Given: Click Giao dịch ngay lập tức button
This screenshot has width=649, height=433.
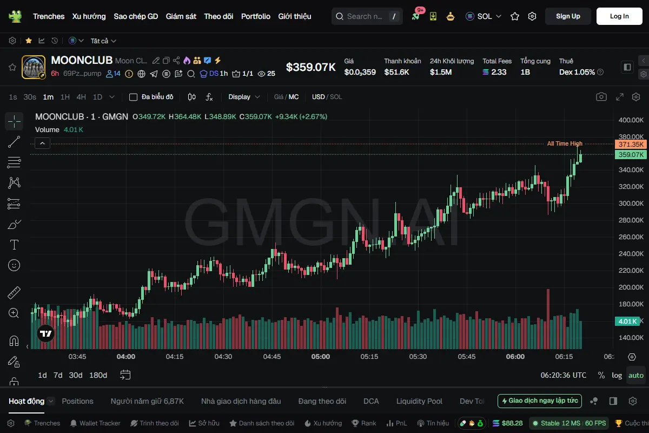Looking at the screenshot, I should [540, 401].
